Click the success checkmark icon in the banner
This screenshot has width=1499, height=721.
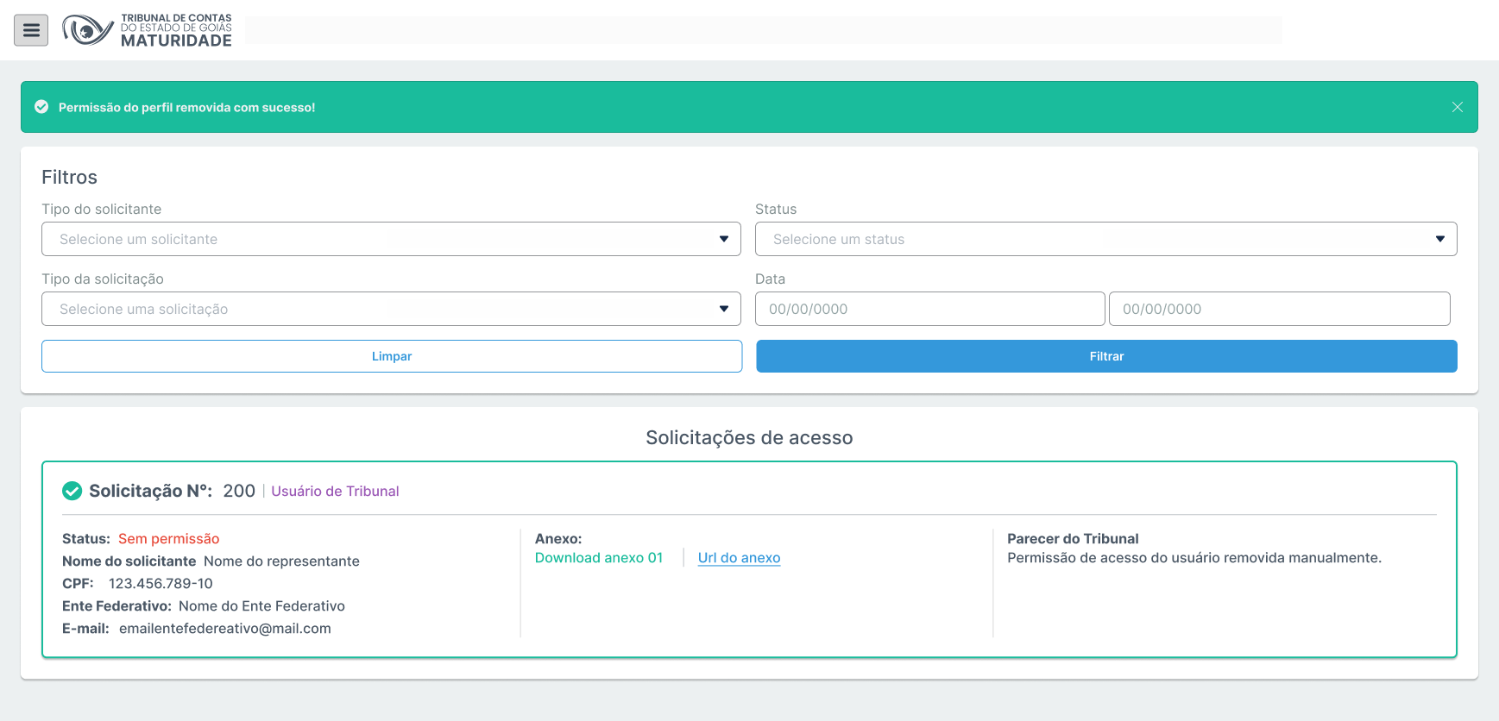41,107
